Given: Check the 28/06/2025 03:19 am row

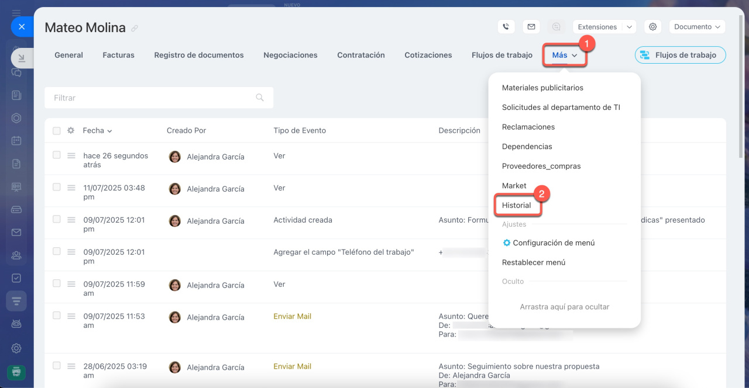Looking at the screenshot, I should click(57, 366).
